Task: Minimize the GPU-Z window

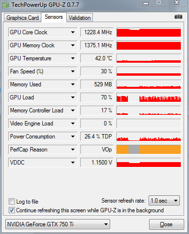Action: point(146,3)
